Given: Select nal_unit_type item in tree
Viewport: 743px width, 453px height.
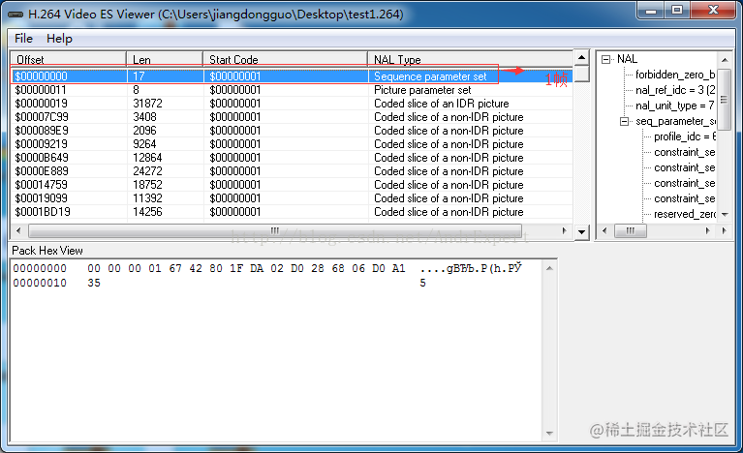Looking at the screenshot, I should [x=674, y=106].
